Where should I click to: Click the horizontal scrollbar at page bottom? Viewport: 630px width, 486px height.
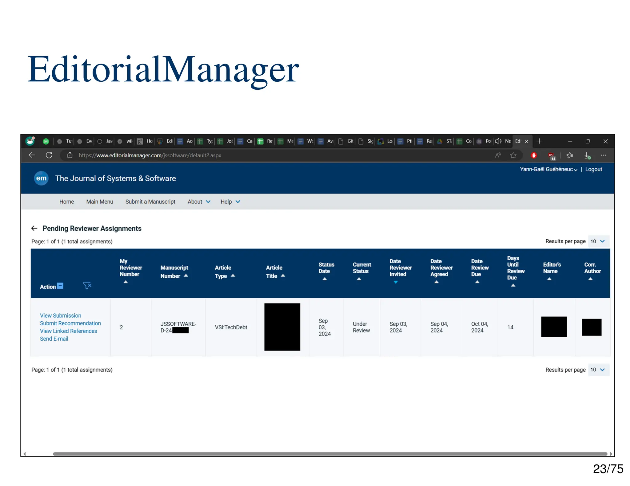pos(330,454)
